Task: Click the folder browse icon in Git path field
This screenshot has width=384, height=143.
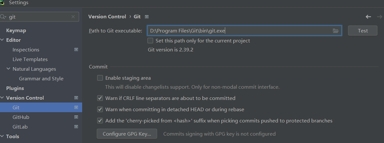Action: [336, 31]
